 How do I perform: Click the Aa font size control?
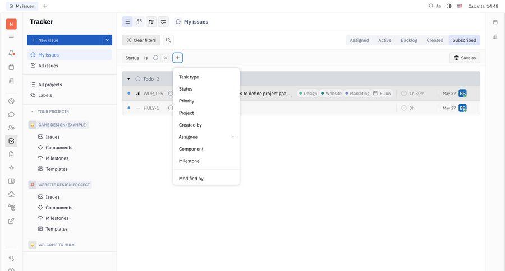pyautogui.click(x=438, y=6)
